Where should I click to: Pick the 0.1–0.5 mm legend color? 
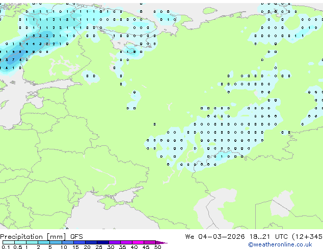(x=9, y=242)
